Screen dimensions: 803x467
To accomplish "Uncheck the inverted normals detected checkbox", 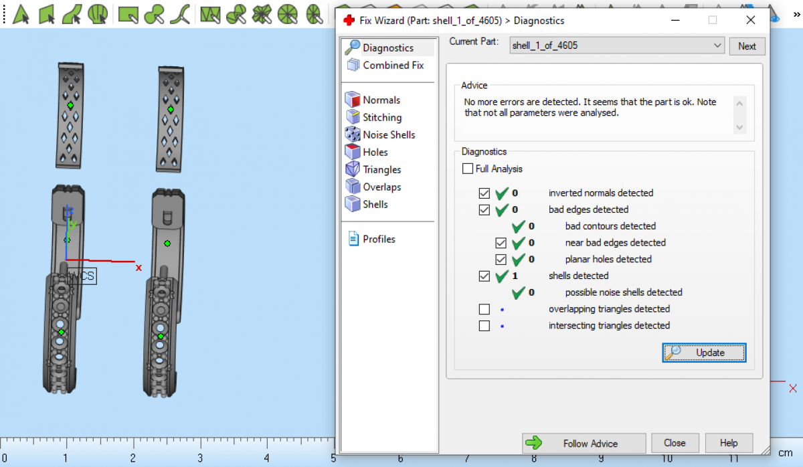I will (x=484, y=193).
